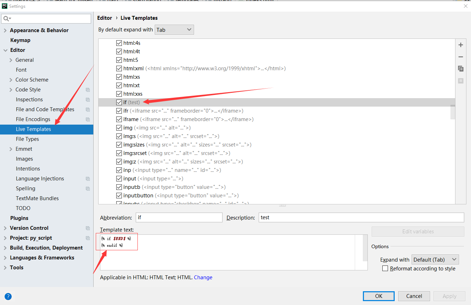Click the Abbreviation input field
Screen dimensions: 471x305
pos(179,217)
